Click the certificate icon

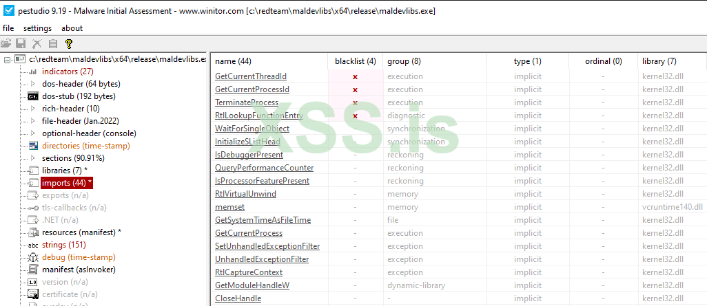point(33,294)
